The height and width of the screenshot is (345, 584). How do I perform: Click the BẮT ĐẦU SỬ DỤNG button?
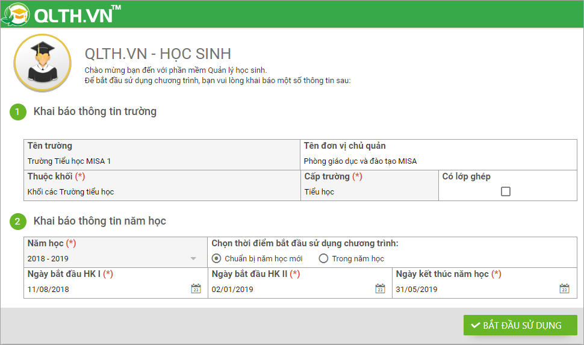(520, 325)
